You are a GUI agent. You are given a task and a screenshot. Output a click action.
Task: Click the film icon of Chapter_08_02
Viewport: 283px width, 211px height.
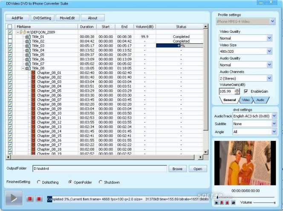(33, 77)
